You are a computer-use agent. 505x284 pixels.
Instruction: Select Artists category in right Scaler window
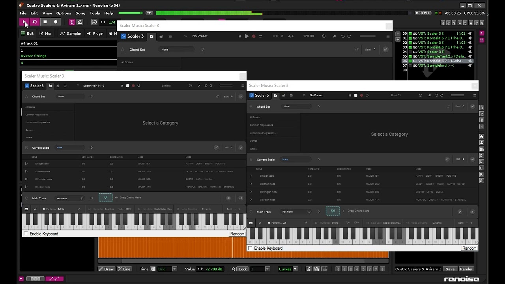pyautogui.click(x=253, y=149)
